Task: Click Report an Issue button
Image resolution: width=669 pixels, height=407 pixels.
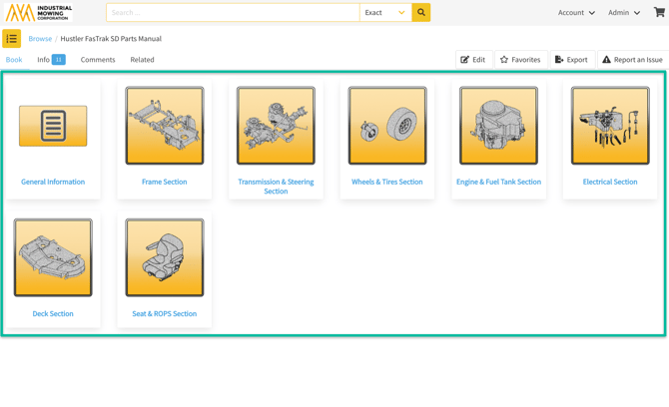Action: pyautogui.click(x=632, y=60)
